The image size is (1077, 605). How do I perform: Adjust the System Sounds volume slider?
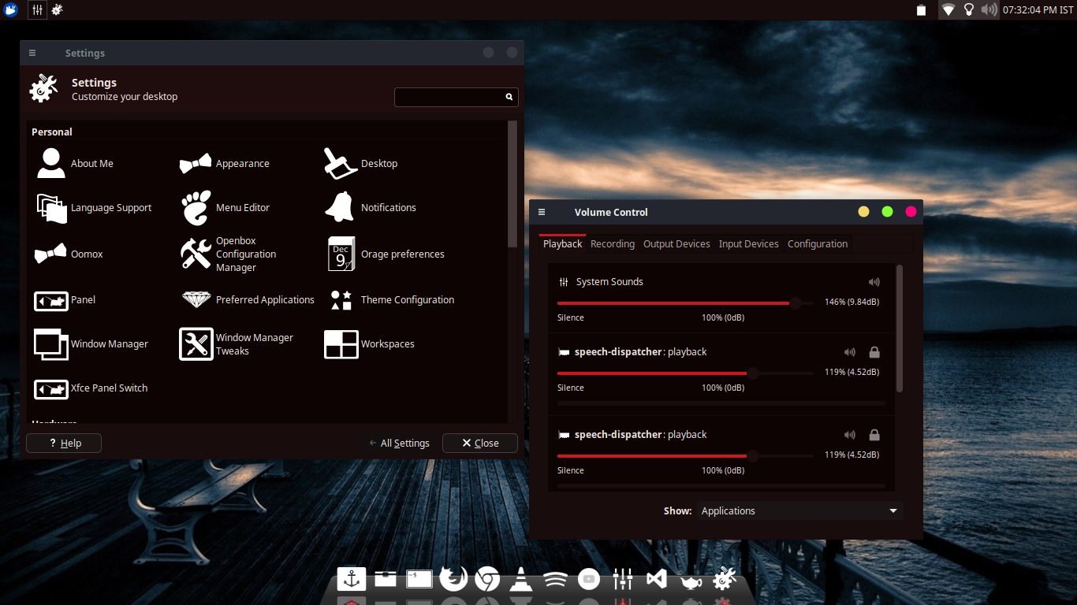[685, 302]
